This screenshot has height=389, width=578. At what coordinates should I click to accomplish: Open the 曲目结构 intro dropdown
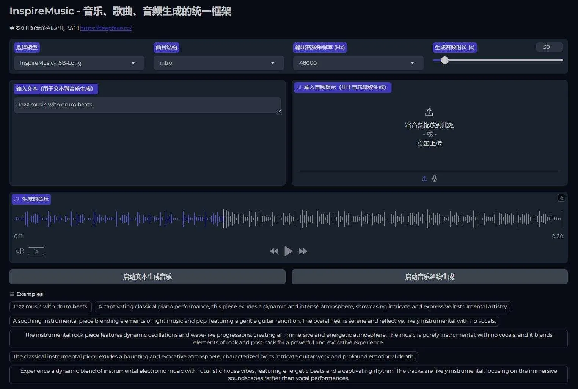(219, 63)
